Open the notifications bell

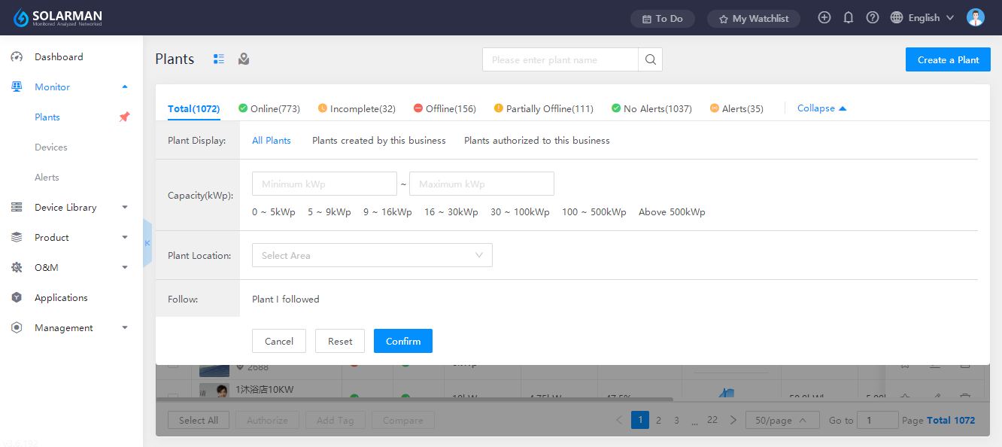click(849, 17)
